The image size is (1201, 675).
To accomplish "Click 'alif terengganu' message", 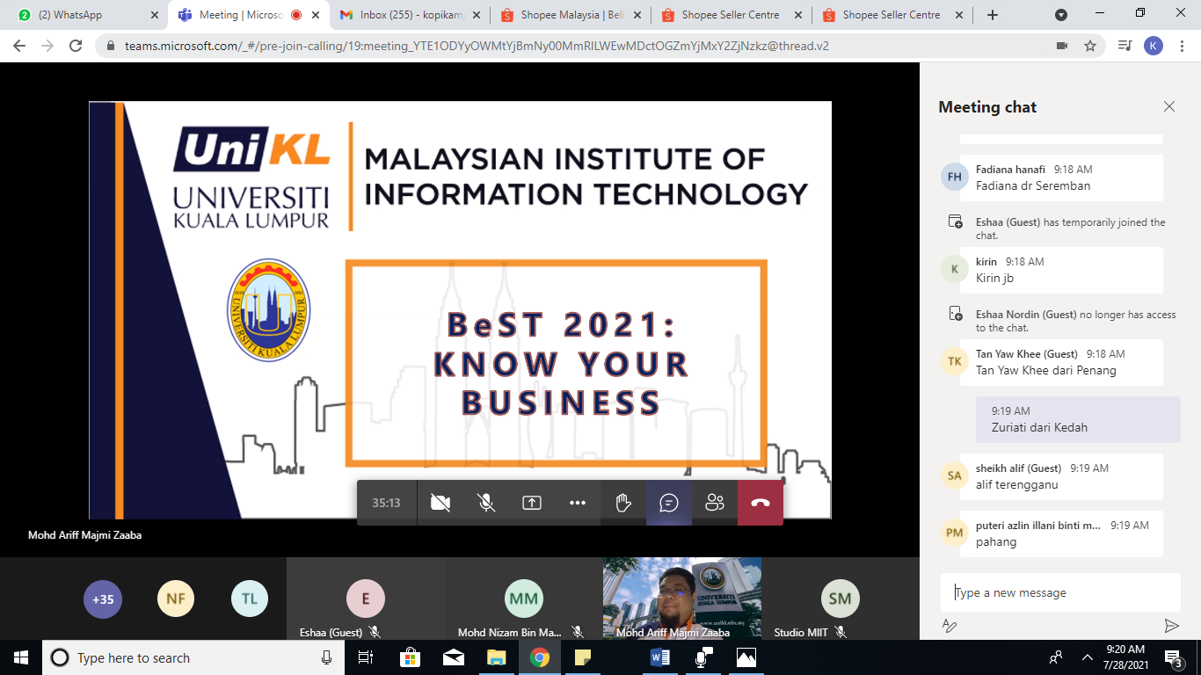I will (x=1017, y=484).
